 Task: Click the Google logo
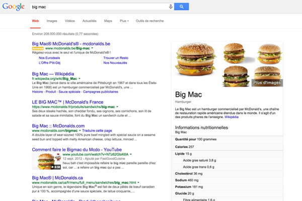click(x=14, y=7)
